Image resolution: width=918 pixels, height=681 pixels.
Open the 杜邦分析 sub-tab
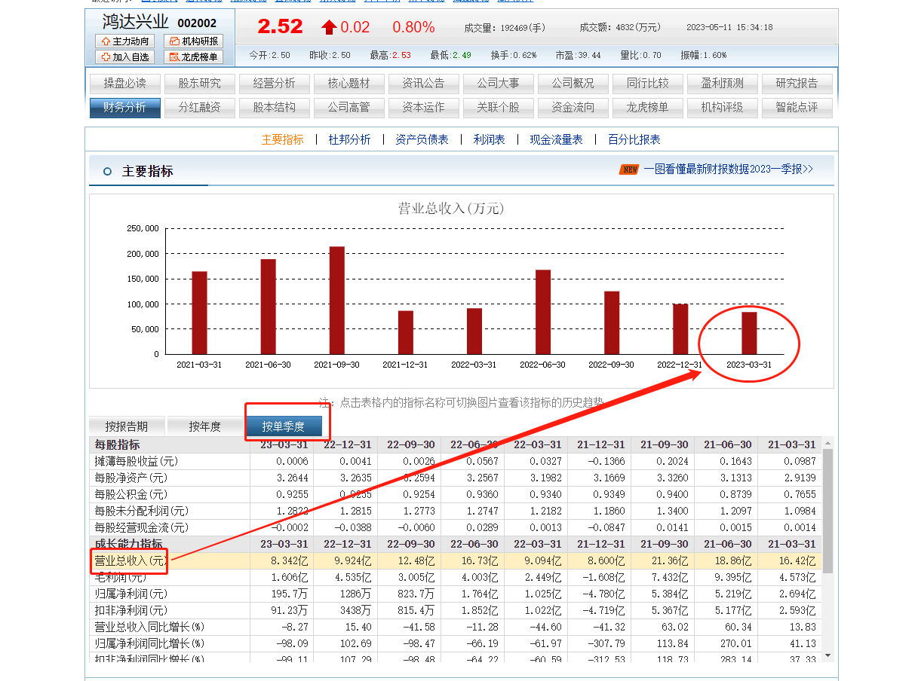point(349,139)
